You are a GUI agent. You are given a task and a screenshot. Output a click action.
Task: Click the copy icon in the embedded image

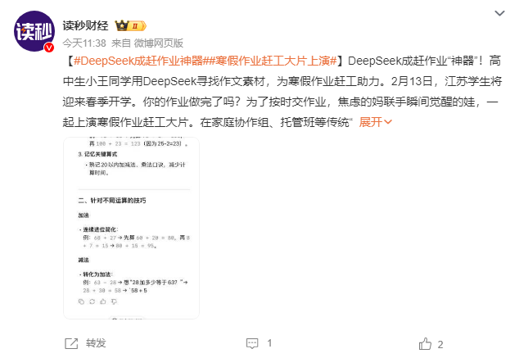click(81, 301)
